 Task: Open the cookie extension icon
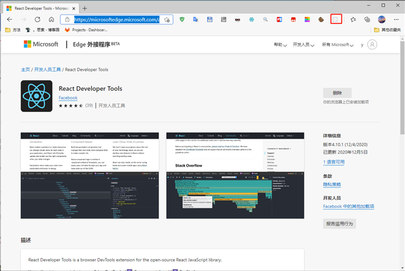click(321, 20)
